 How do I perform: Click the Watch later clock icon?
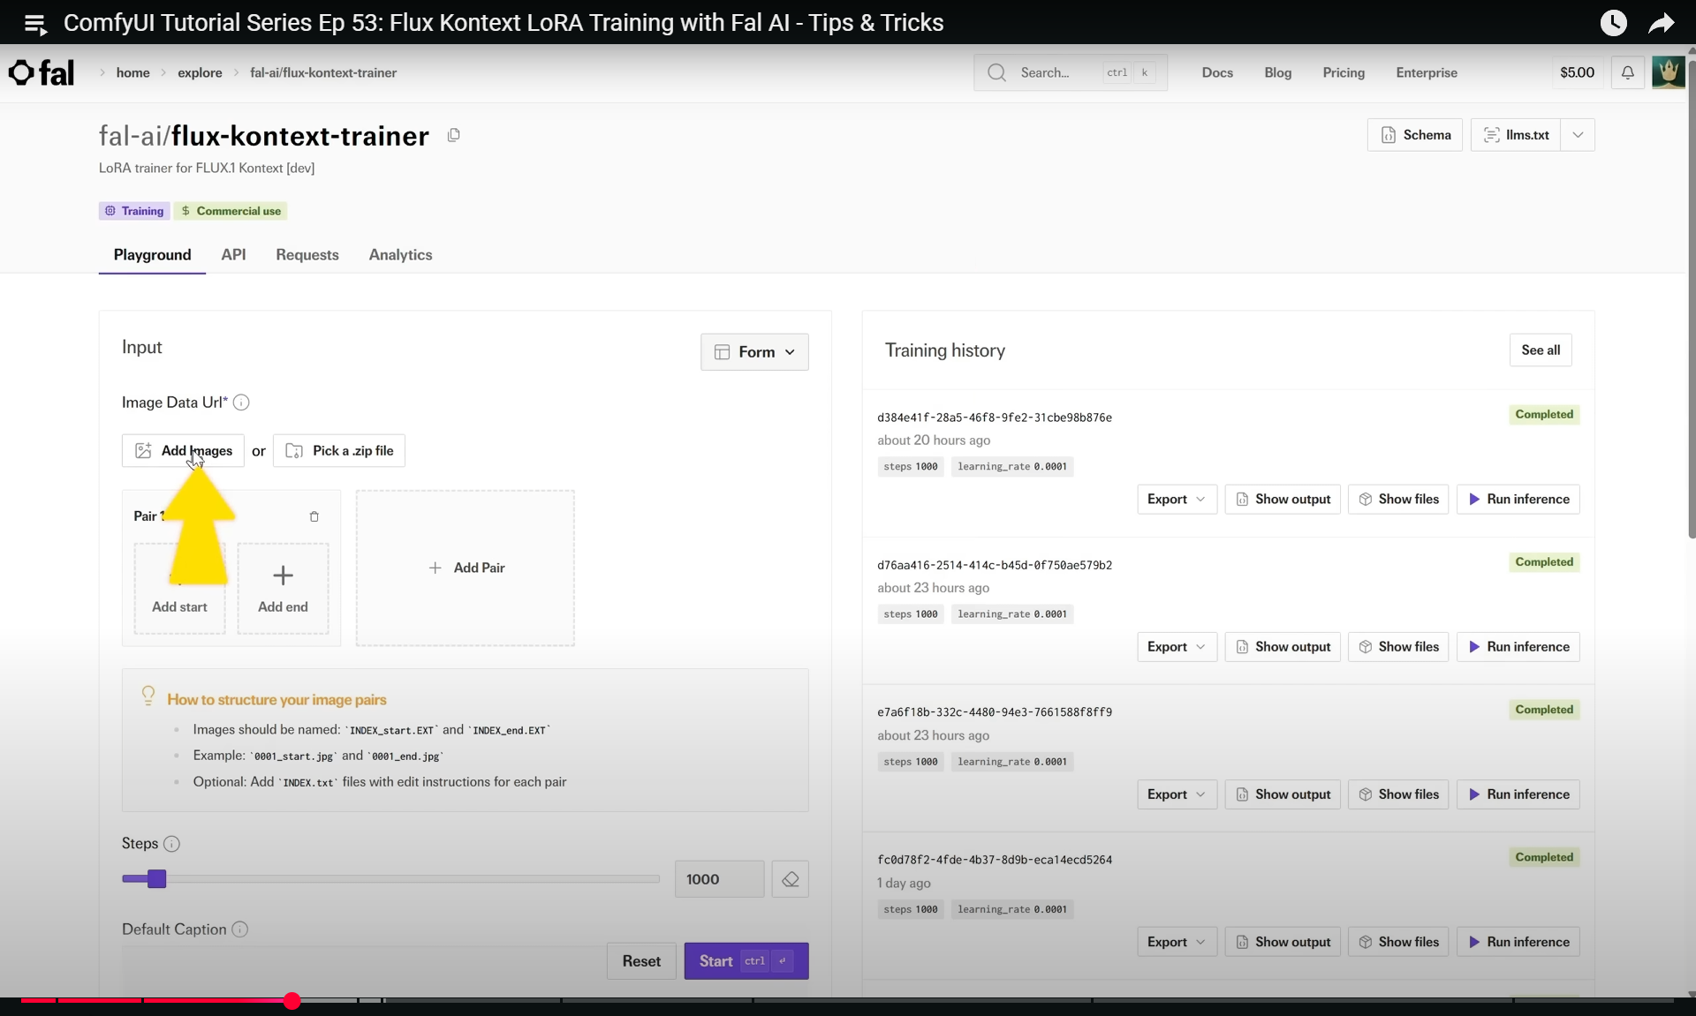point(1613,23)
